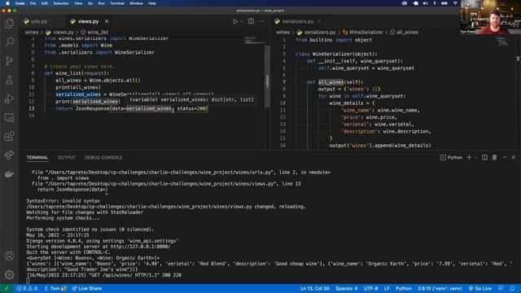The width and height of the screenshot is (521, 293).
Task: Open the Go menu
Action: pyautogui.click(x=90, y=3)
